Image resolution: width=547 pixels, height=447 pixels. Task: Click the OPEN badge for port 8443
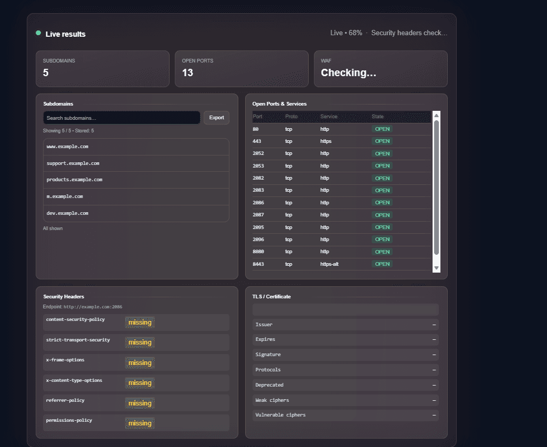382,264
